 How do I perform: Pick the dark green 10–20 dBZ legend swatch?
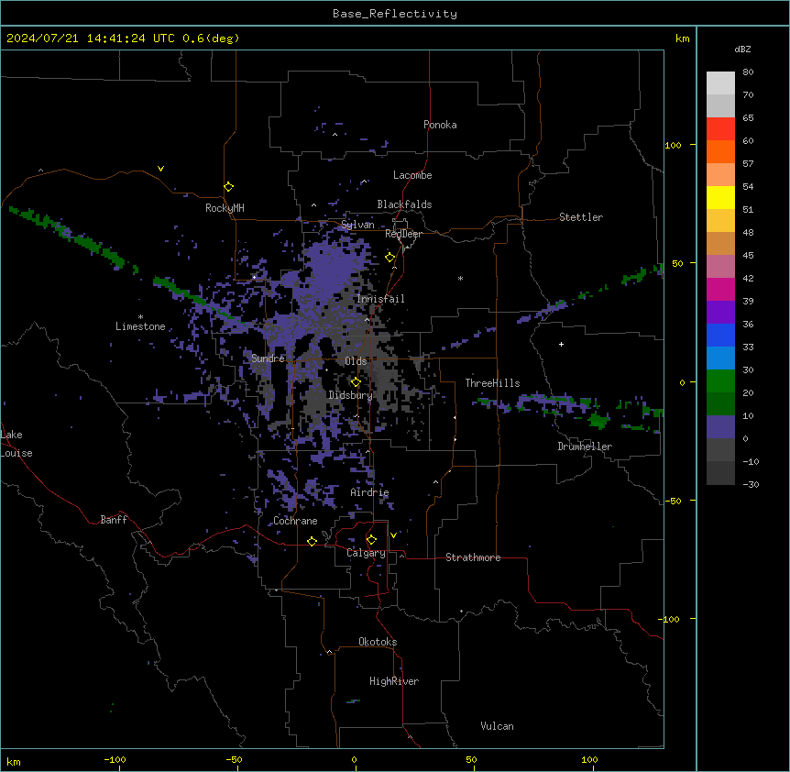(720, 403)
